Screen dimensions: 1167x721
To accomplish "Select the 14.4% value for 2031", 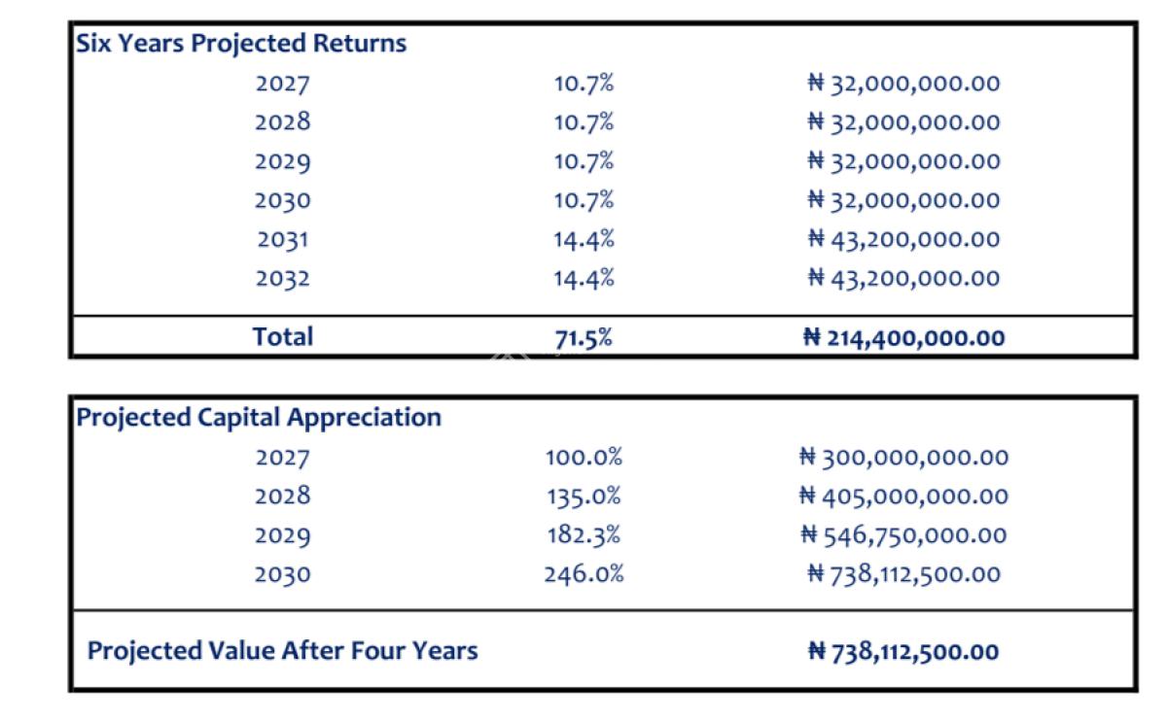I will (583, 239).
